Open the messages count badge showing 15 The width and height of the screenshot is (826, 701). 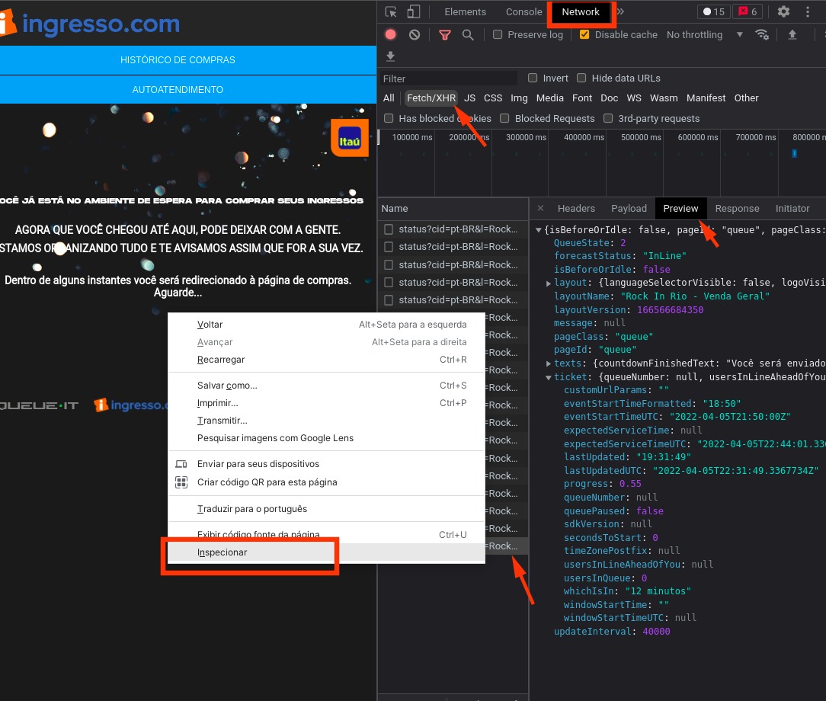click(x=714, y=11)
